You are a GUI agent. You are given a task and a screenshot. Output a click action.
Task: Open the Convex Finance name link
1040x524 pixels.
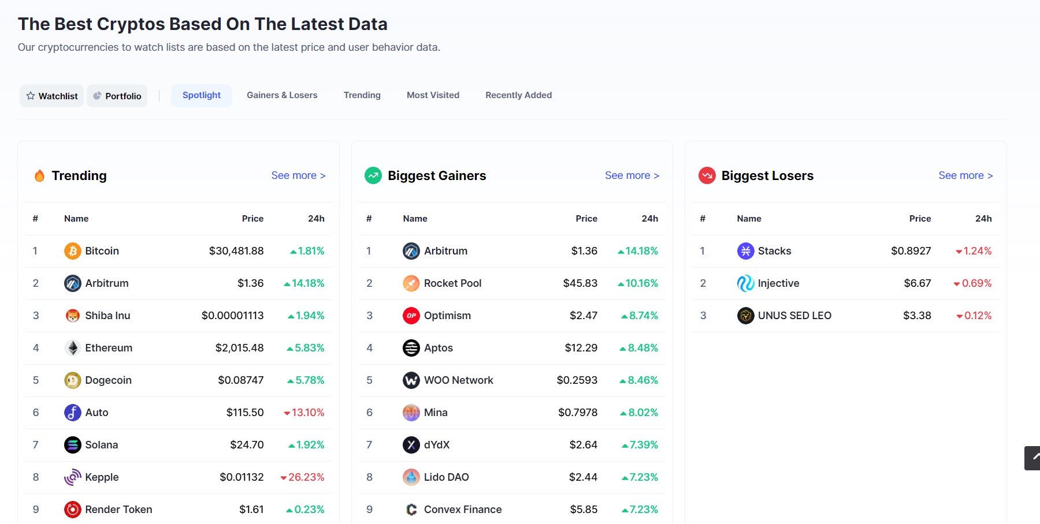(x=463, y=510)
